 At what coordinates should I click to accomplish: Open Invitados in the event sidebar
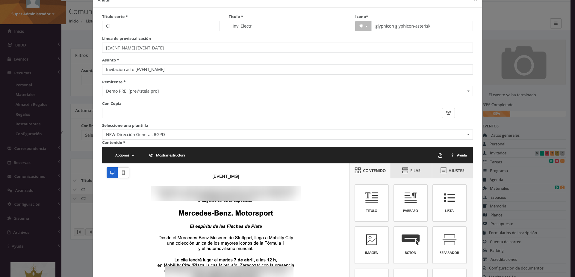pyautogui.click(x=498, y=153)
